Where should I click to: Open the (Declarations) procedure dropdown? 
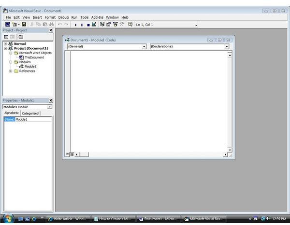[227, 46]
